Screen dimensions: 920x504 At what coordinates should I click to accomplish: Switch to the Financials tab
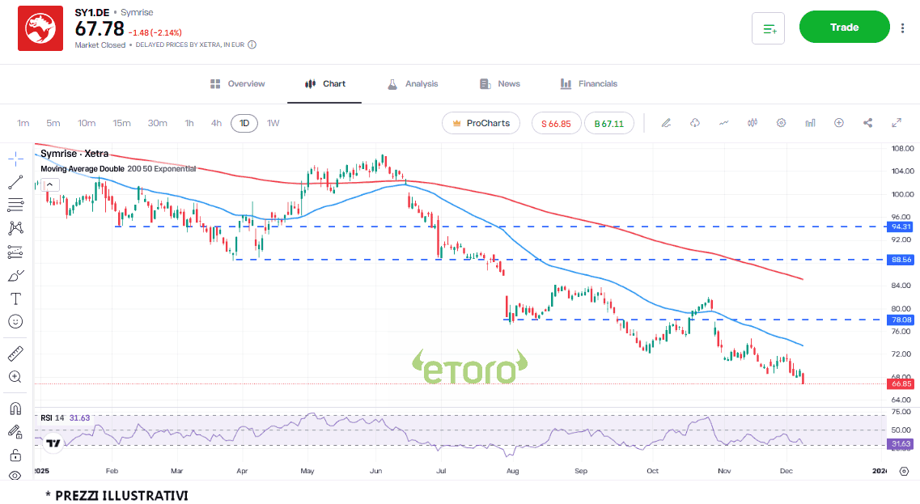[588, 84]
